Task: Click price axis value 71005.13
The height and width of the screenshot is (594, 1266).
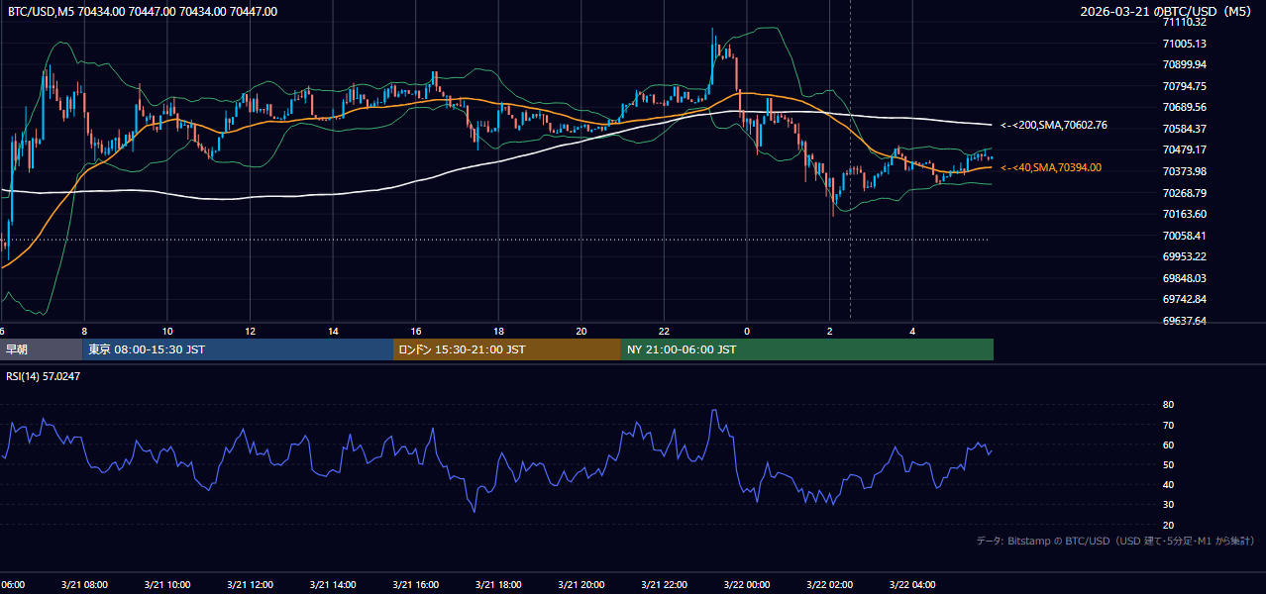Action: pyautogui.click(x=1184, y=44)
